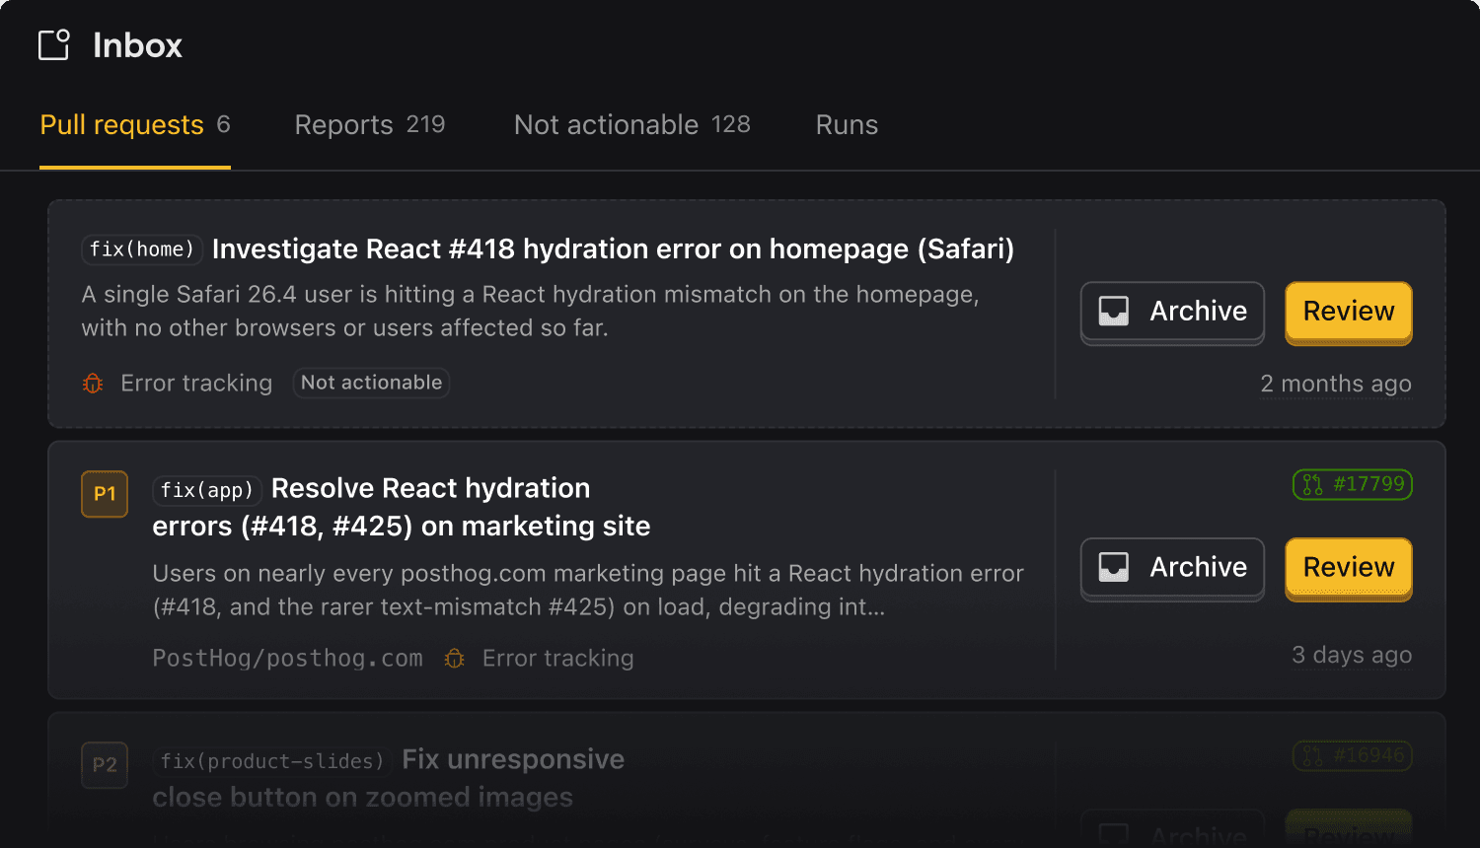Switch to the Reports tab
Viewport: 1480px width, 848px height.
point(370,125)
